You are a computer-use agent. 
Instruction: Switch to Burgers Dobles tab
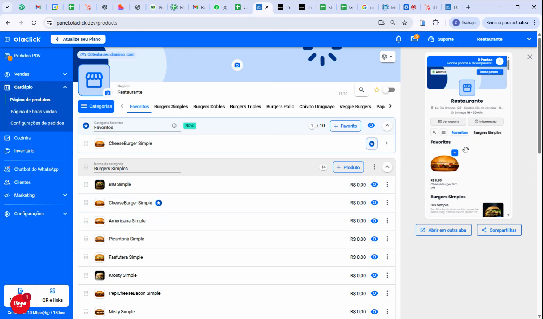[209, 106]
